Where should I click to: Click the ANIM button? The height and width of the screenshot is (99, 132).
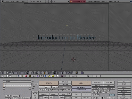point(81,83)
